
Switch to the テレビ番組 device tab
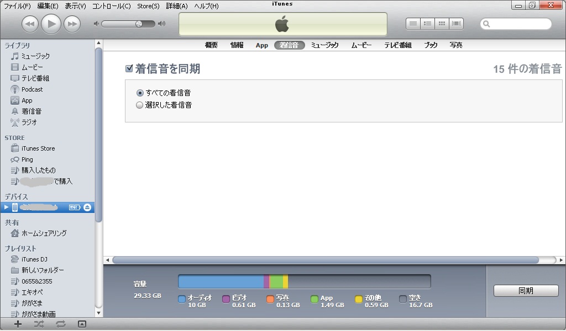pyautogui.click(x=398, y=45)
